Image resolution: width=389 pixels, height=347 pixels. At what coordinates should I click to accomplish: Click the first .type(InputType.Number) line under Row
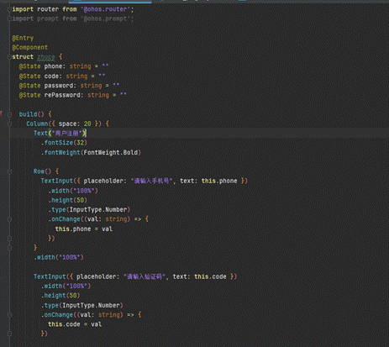point(89,210)
